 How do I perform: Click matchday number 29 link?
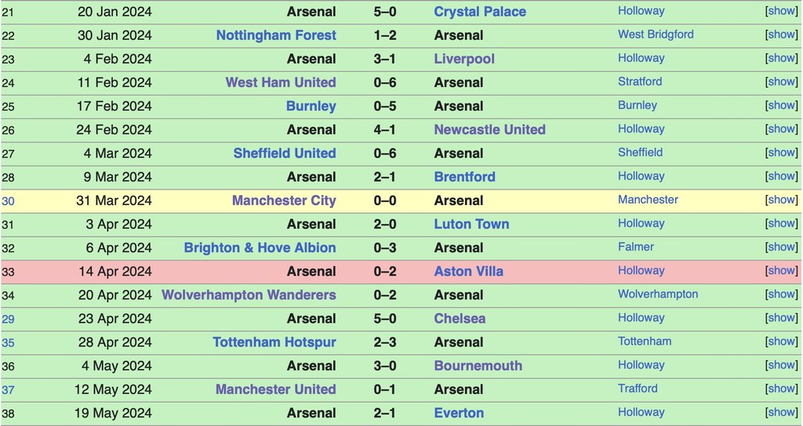pos(8,319)
